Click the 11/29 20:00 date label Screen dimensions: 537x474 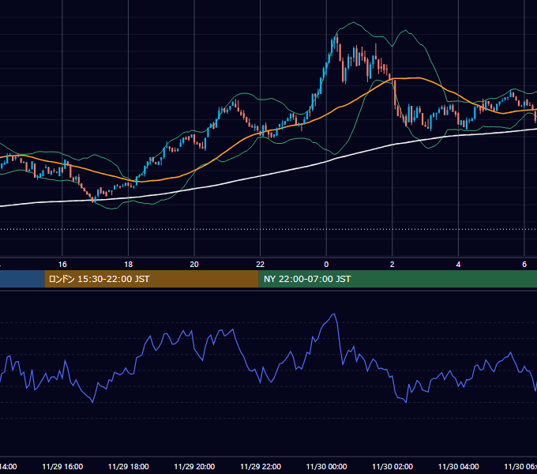click(x=194, y=466)
